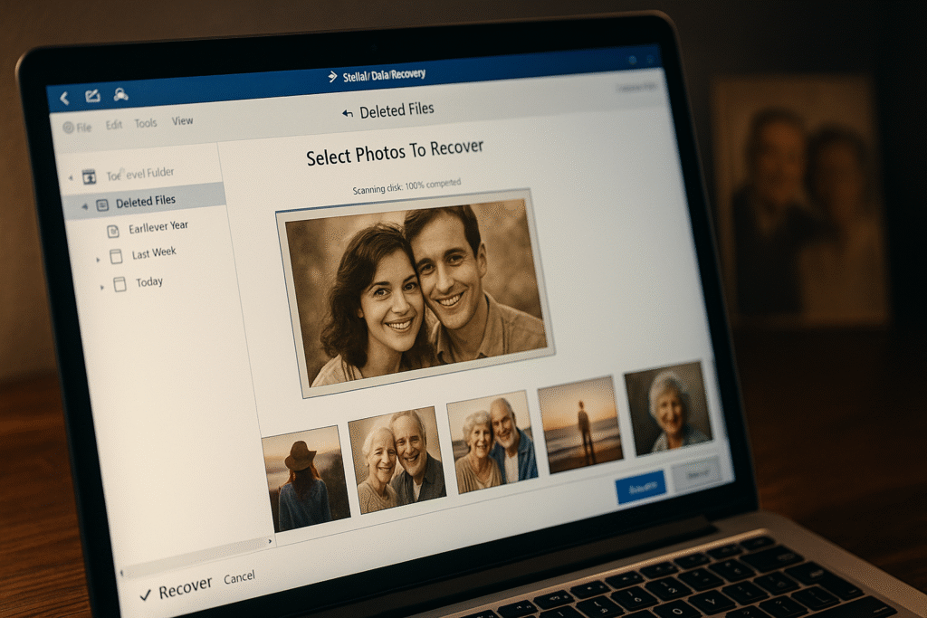
Task: Expand the Last Week tree node
Action: point(98,260)
